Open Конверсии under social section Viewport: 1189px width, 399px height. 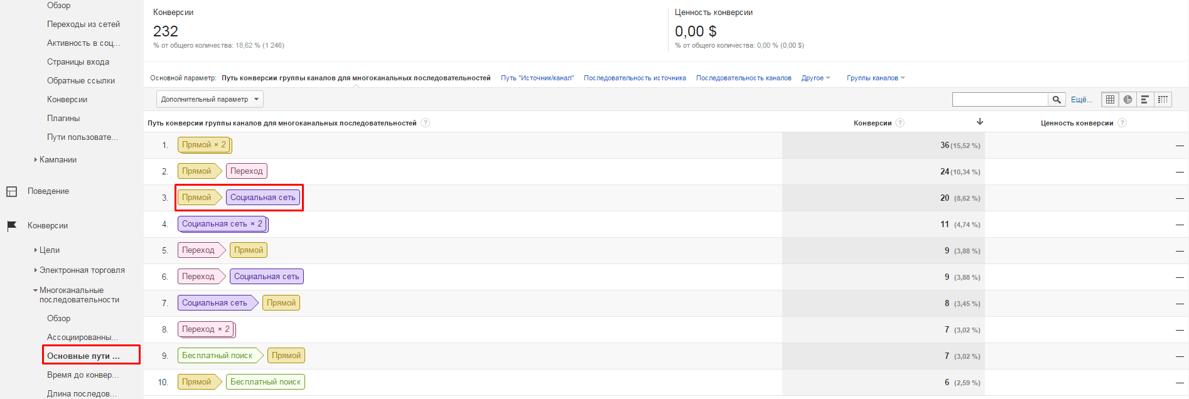(x=67, y=100)
